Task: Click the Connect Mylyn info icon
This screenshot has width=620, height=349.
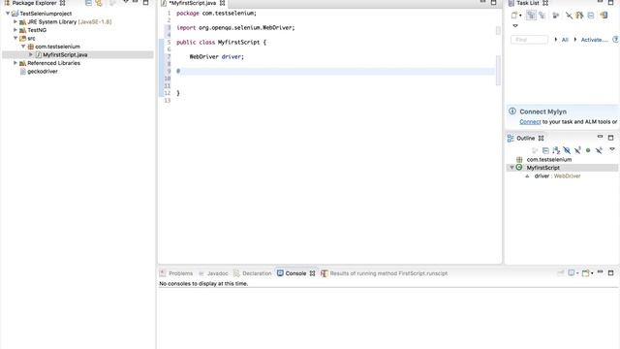Action: pos(512,111)
